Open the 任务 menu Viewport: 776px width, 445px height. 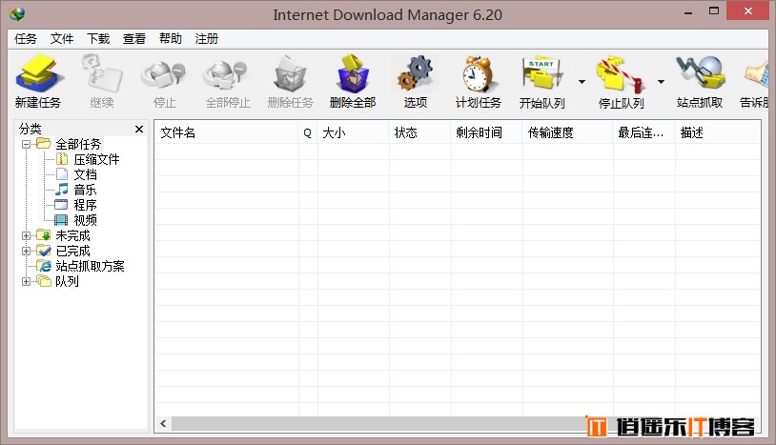pyautogui.click(x=26, y=38)
